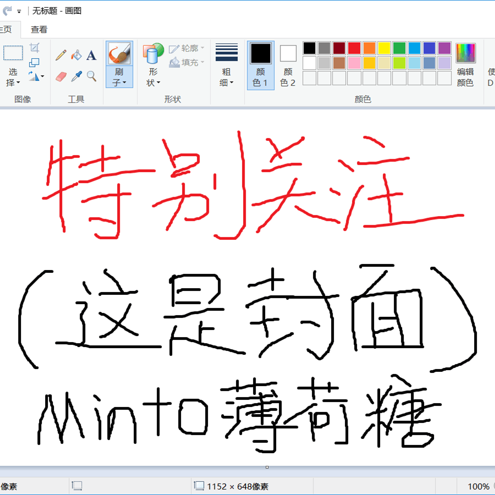Select the Text tool (A)
The height and width of the screenshot is (495, 495).
point(91,55)
